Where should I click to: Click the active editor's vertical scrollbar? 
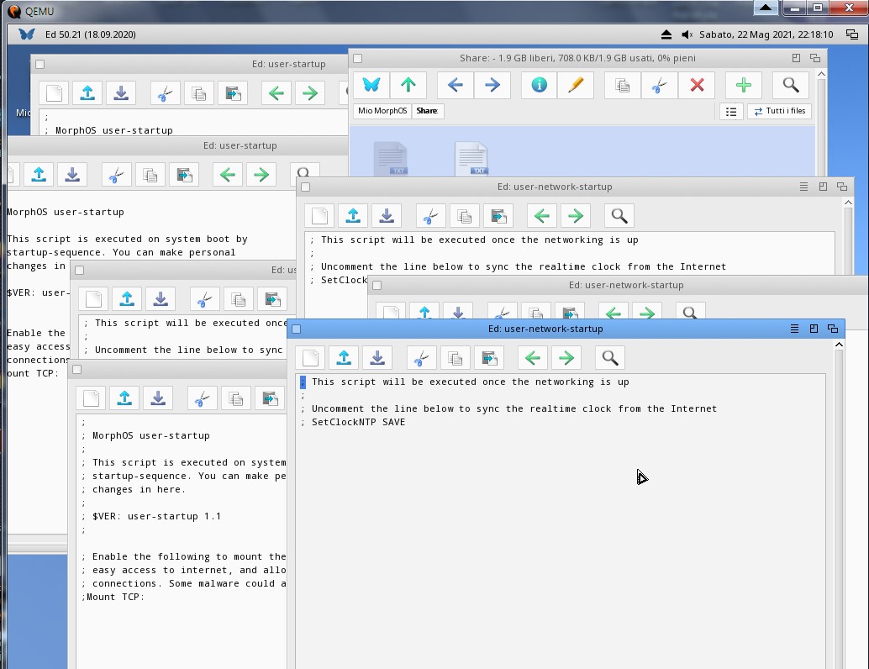coord(838,504)
